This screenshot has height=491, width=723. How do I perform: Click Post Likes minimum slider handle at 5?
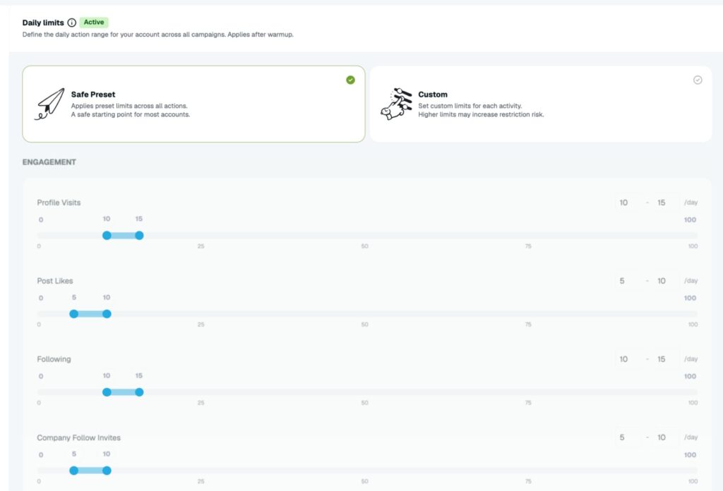click(73, 314)
